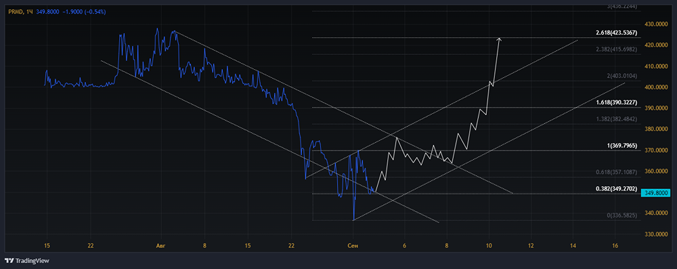The width and height of the screenshot is (677, 269).
Task: Click the Авг month label on time axis
Action: pos(160,246)
